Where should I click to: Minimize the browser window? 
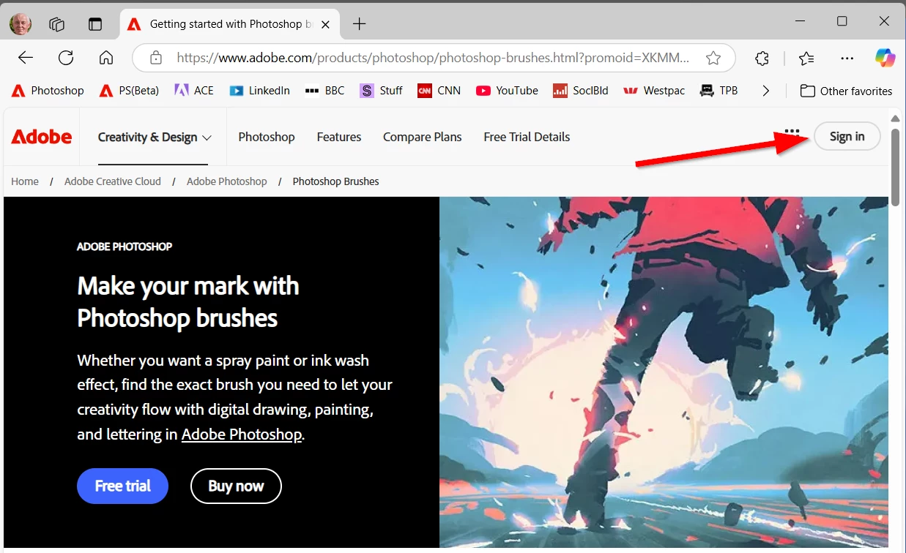[x=801, y=22]
